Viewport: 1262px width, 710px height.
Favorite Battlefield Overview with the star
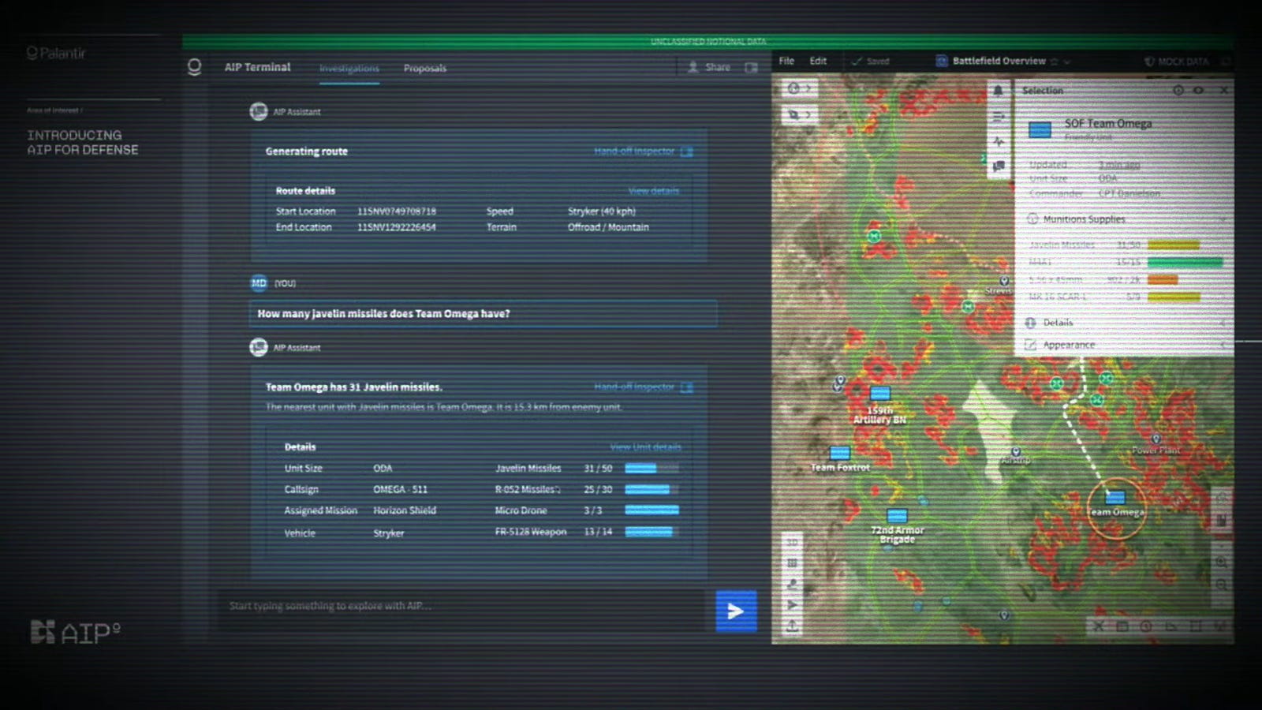click(x=1054, y=62)
